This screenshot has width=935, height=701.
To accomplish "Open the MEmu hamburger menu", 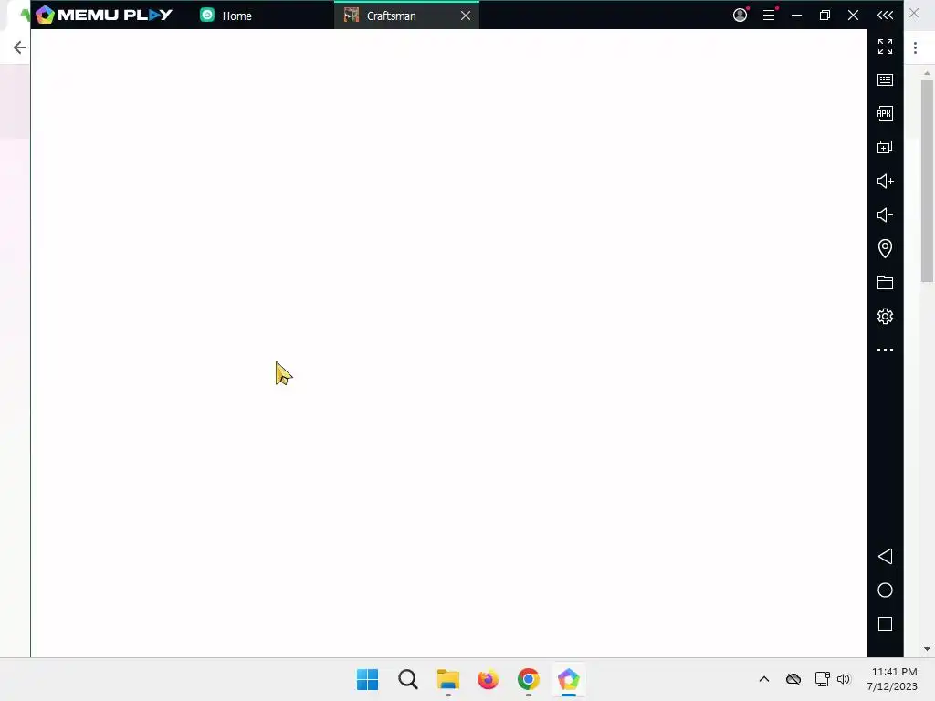I will click(x=769, y=15).
